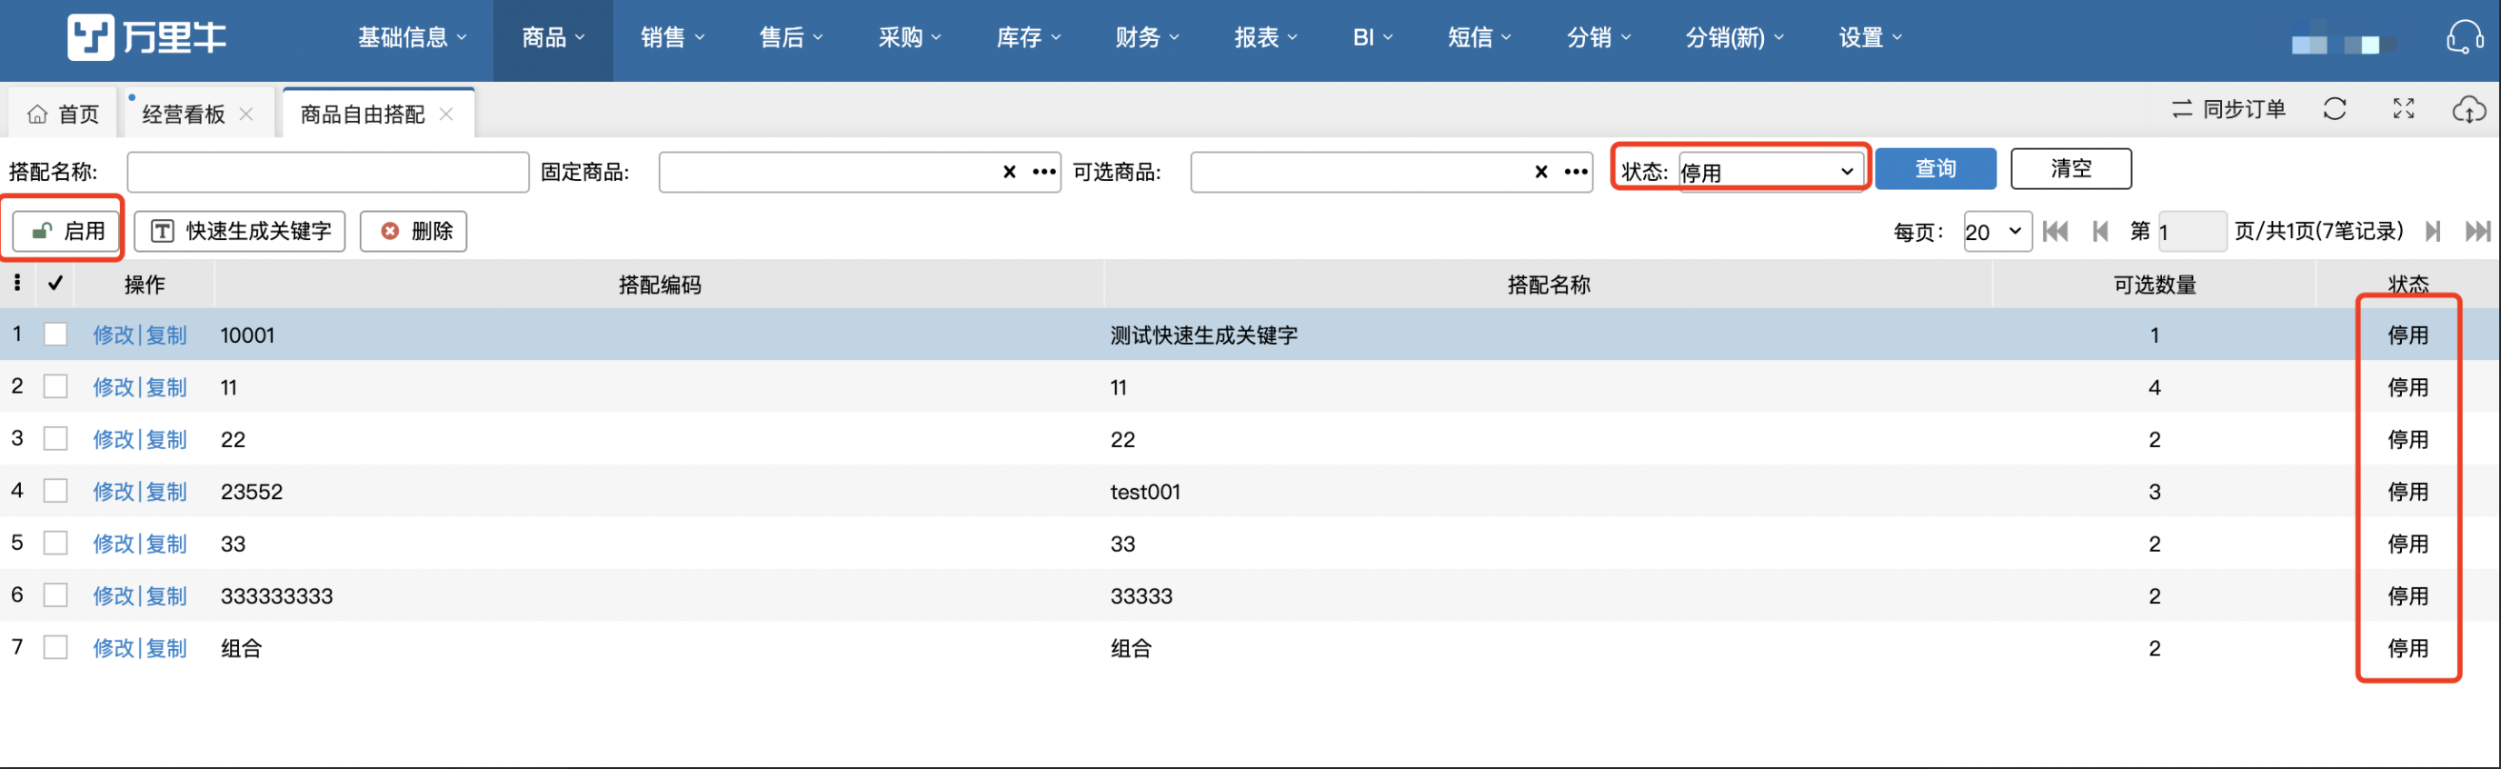Screen dimensions: 2501x769
Task: Clear the 固定商品 field with X
Action: (x=1009, y=172)
